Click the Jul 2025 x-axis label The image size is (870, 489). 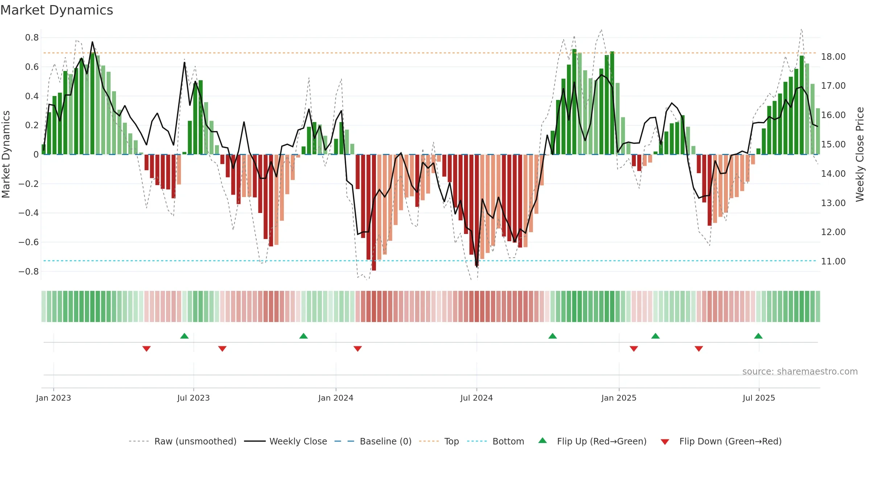(x=759, y=398)
